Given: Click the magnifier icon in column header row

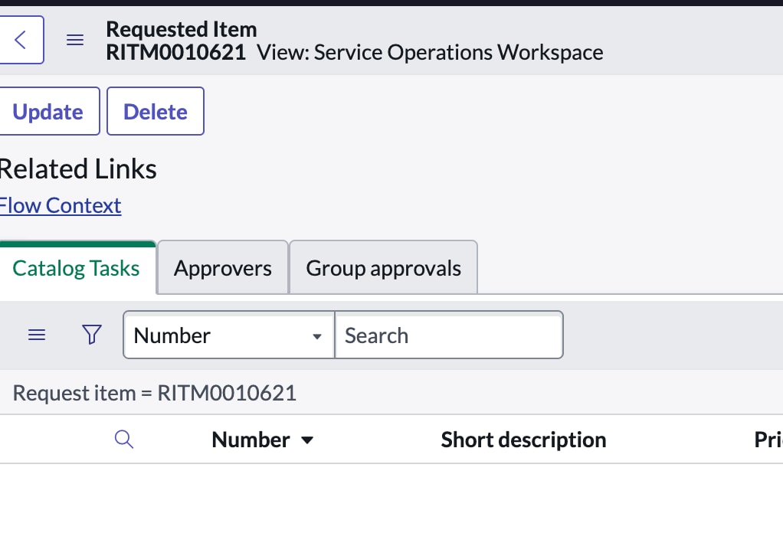Looking at the screenshot, I should coord(124,440).
